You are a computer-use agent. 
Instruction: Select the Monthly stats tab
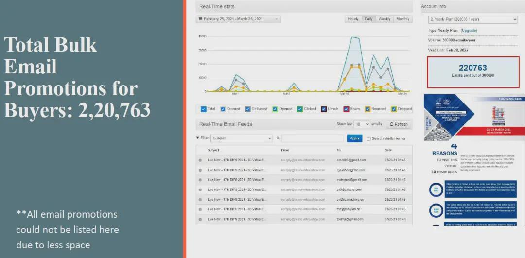click(x=402, y=19)
